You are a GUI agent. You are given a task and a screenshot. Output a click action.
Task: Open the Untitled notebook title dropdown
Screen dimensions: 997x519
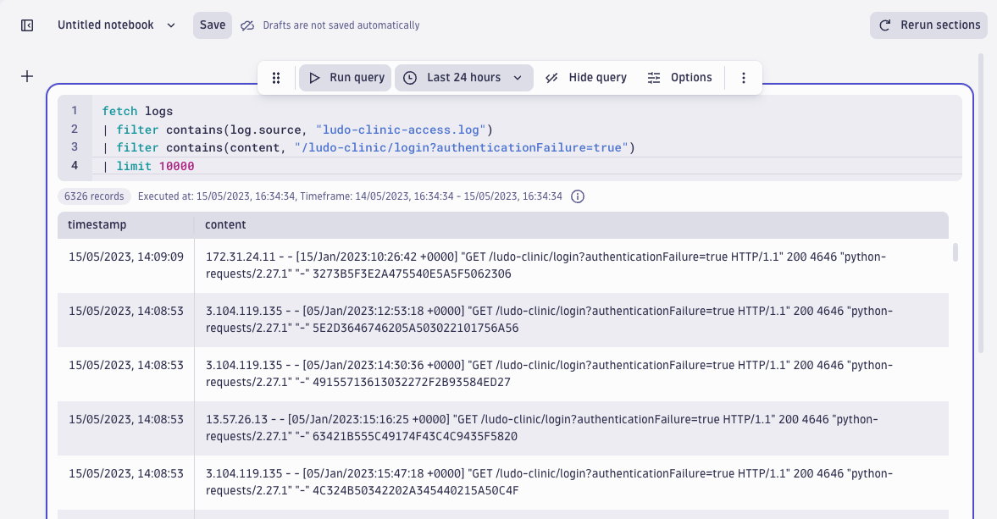[171, 25]
